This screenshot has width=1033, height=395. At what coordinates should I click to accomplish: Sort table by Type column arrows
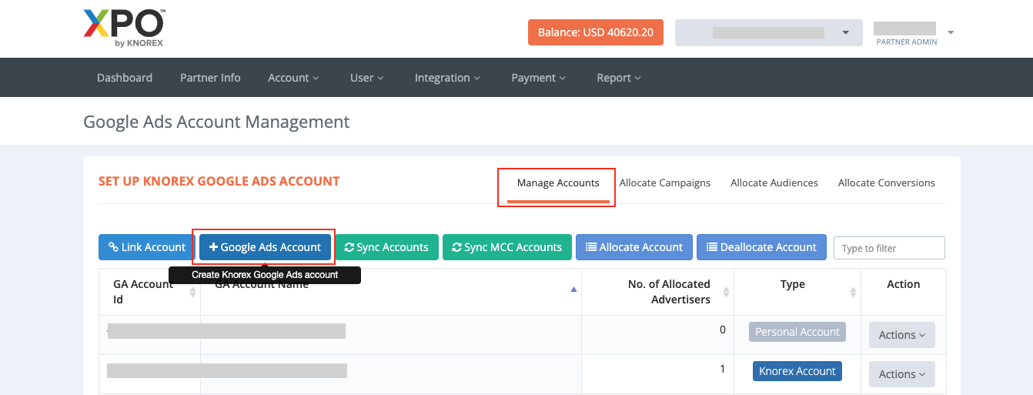(853, 292)
